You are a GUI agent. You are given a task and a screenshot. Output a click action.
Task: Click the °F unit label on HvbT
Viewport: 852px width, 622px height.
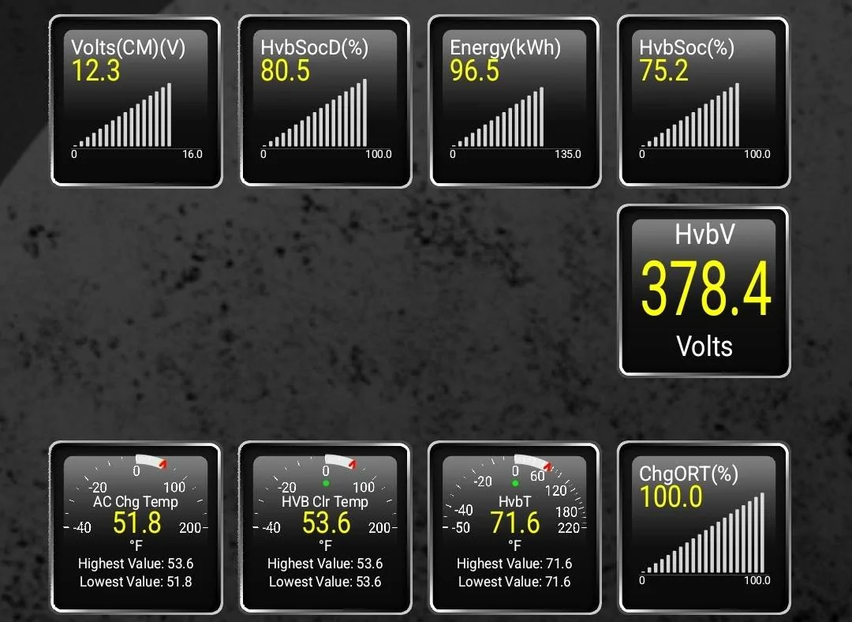514,545
